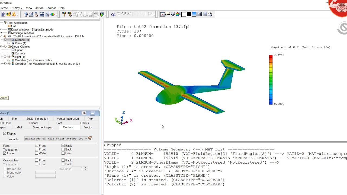Click the paint roller with plus icon
Screen dimensions: 347x195
click(x=69, y=14)
